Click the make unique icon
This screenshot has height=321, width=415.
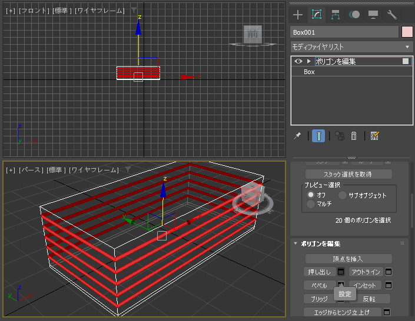[x=340, y=136]
